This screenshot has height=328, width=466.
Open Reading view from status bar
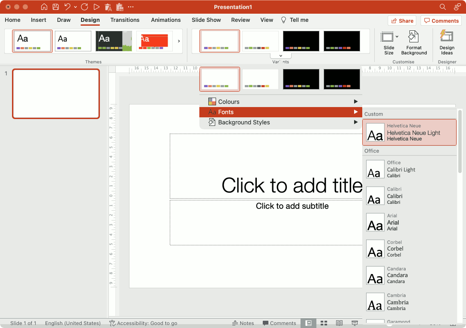[339, 323]
